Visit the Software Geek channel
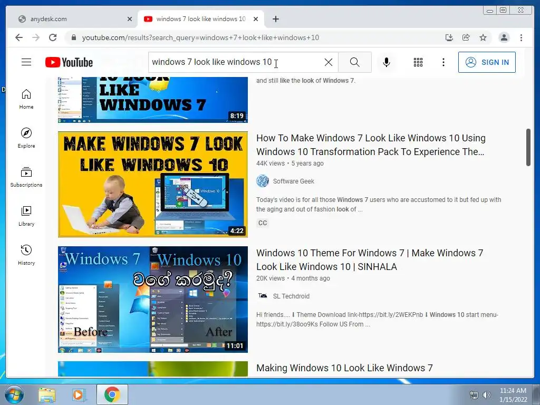540x405 pixels. point(293,181)
